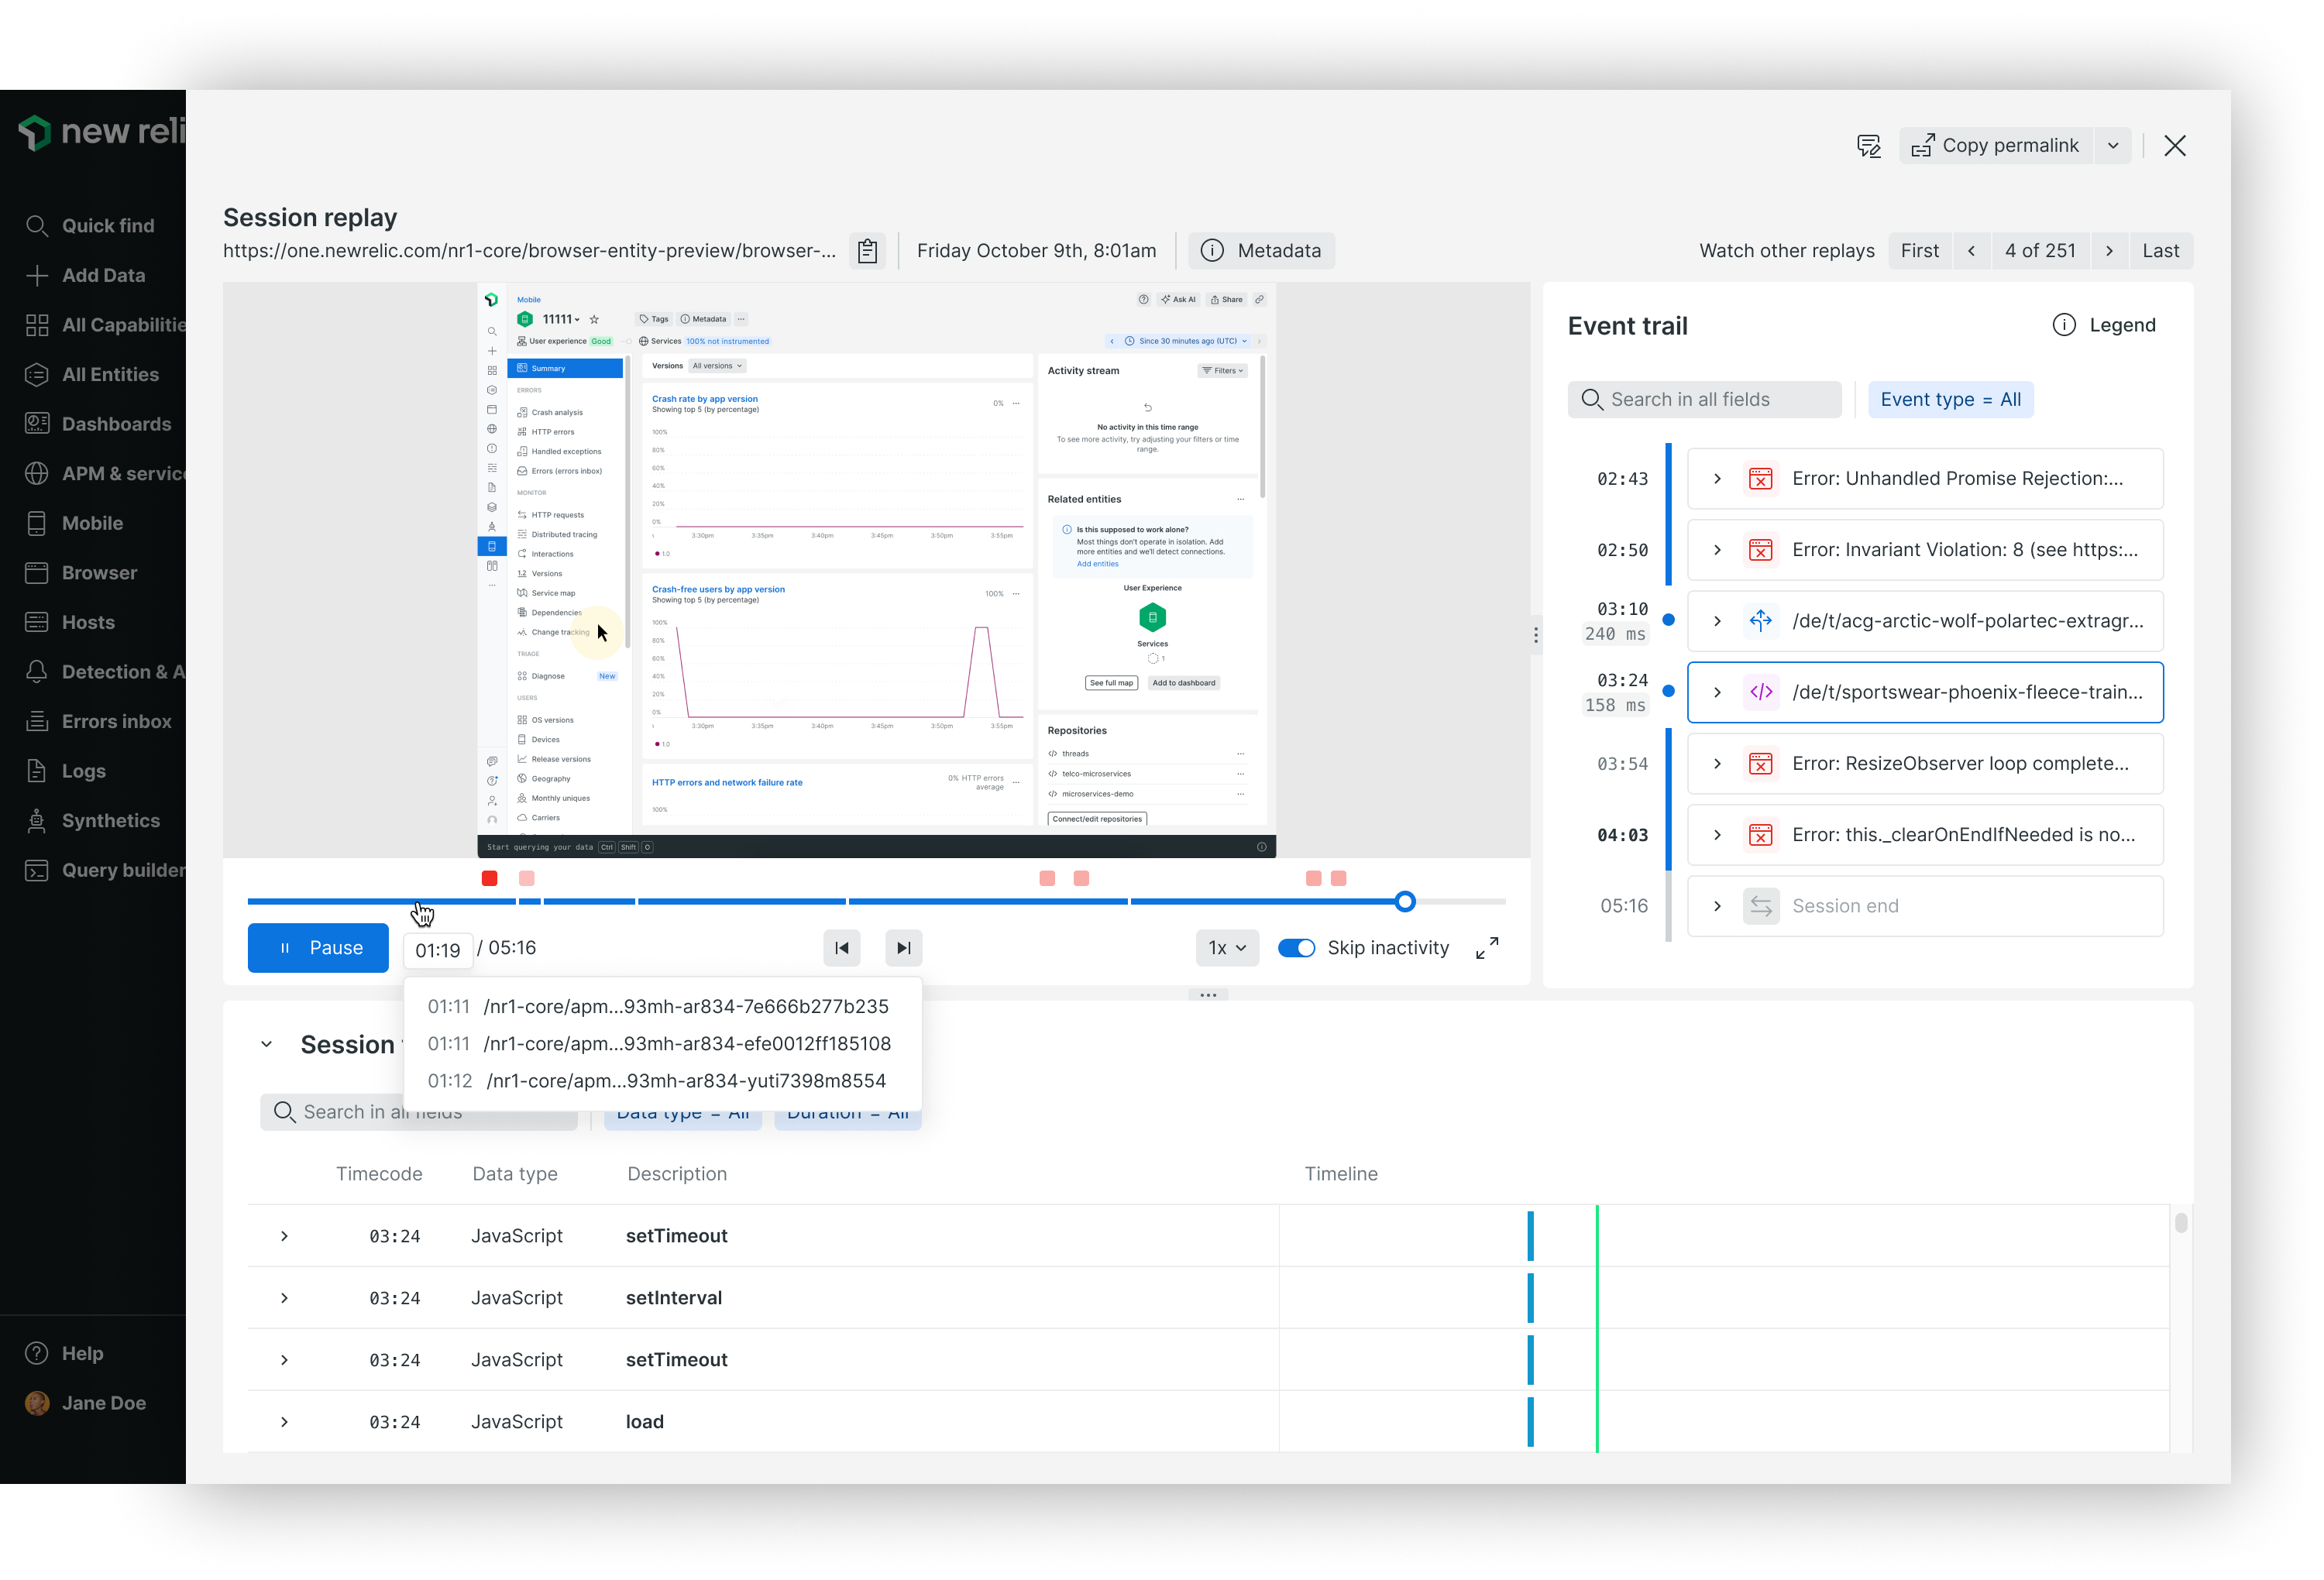2324x1580 pixels.
Task: Open Synthetics from the sidebar
Action: 92,821
